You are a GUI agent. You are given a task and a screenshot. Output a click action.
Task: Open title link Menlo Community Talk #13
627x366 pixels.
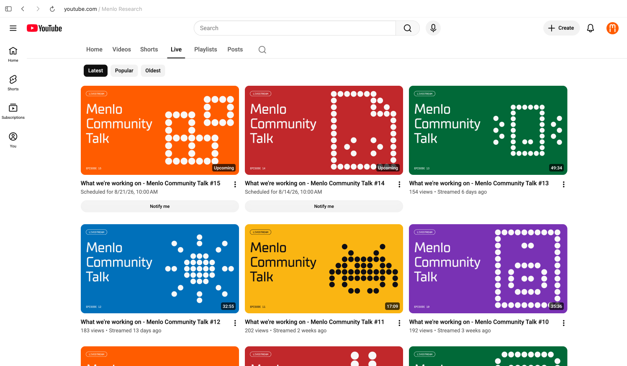(479, 183)
